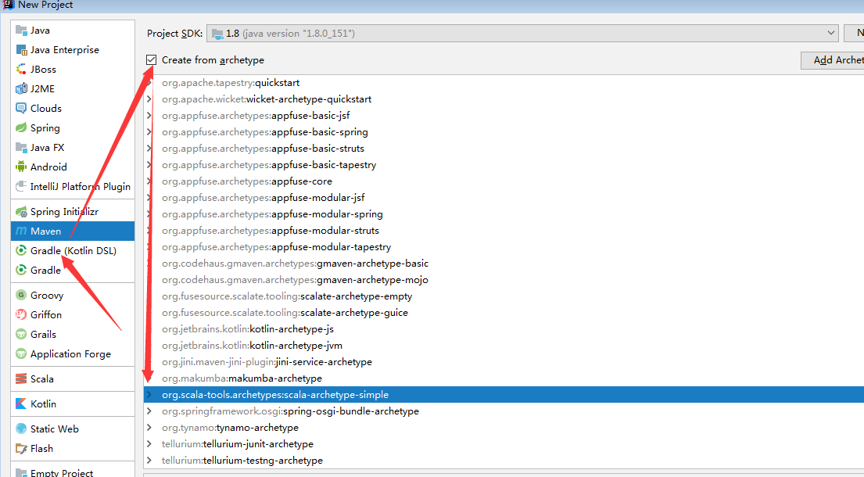
Task: Expand spring-osgi-bundle-archetype node
Action: (x=149, y=411)
